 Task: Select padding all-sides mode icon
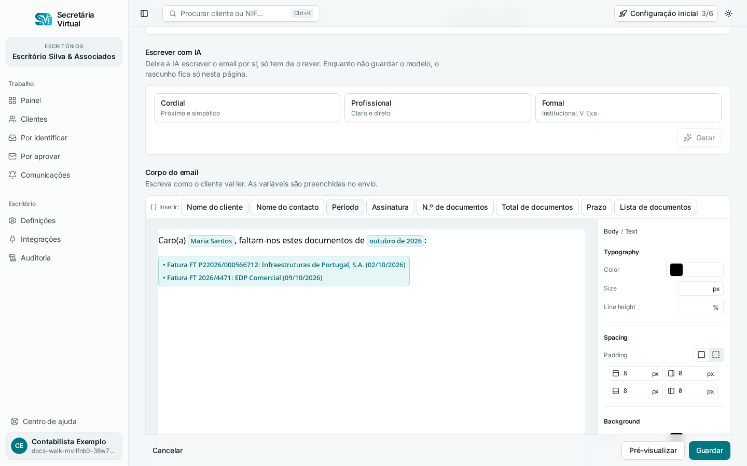click(701, 355)
